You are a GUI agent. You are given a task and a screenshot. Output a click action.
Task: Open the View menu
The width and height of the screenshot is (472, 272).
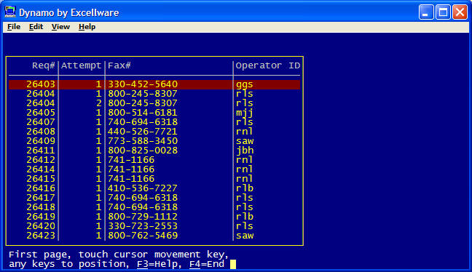60,27
